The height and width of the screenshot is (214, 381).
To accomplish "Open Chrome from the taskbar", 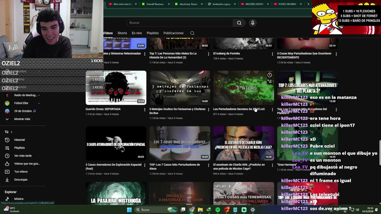I will [x=192, y=210].
